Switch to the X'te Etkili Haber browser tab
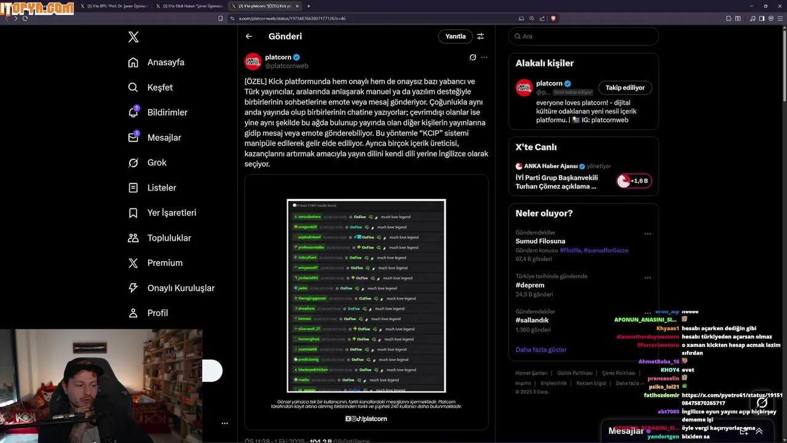Viewport: 787px width, 443px height. [188, 6]
